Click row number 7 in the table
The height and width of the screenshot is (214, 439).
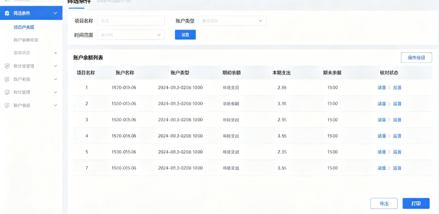click(86, 168)
